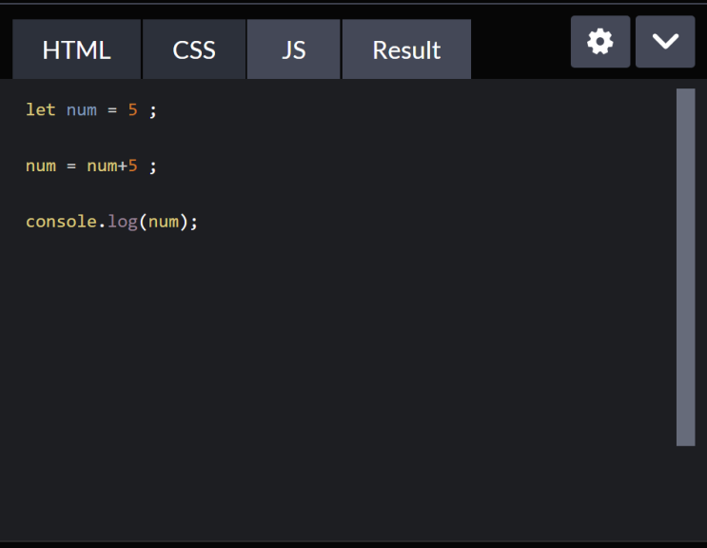The height and width of the screenshot is (548, 707).
Task: Select the JS tab
Action: click(x=293, y=49)
